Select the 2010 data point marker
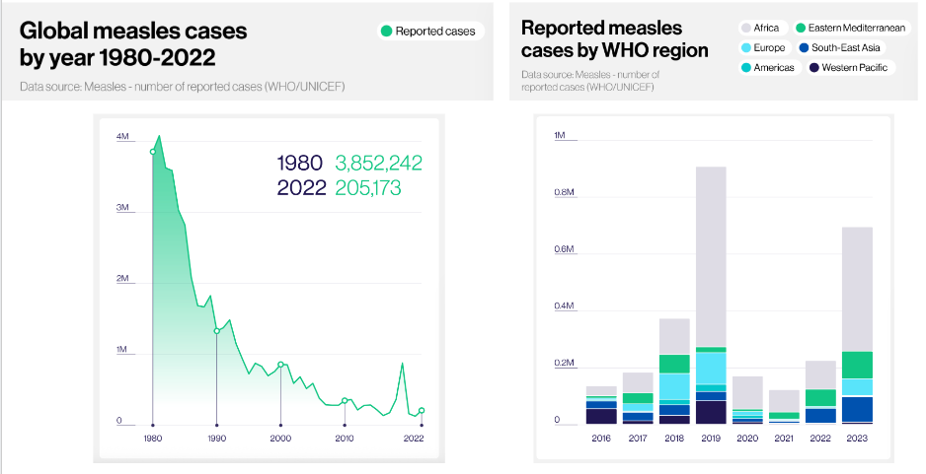The width and height of the screenshot is (926, 474). (345, 401)
